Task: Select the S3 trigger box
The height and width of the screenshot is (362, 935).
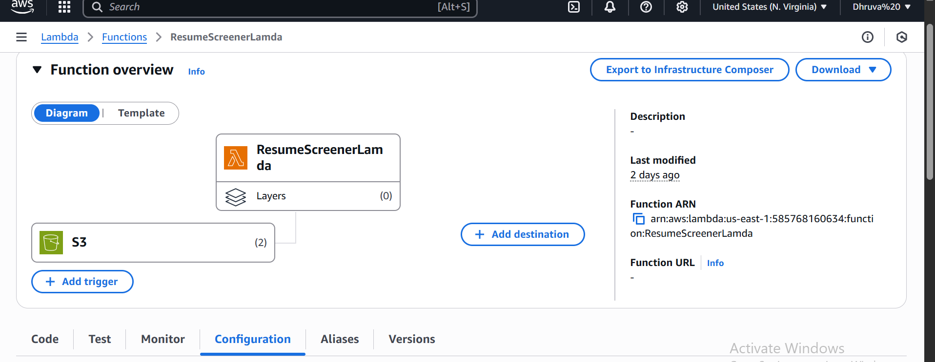Action: 153,243
